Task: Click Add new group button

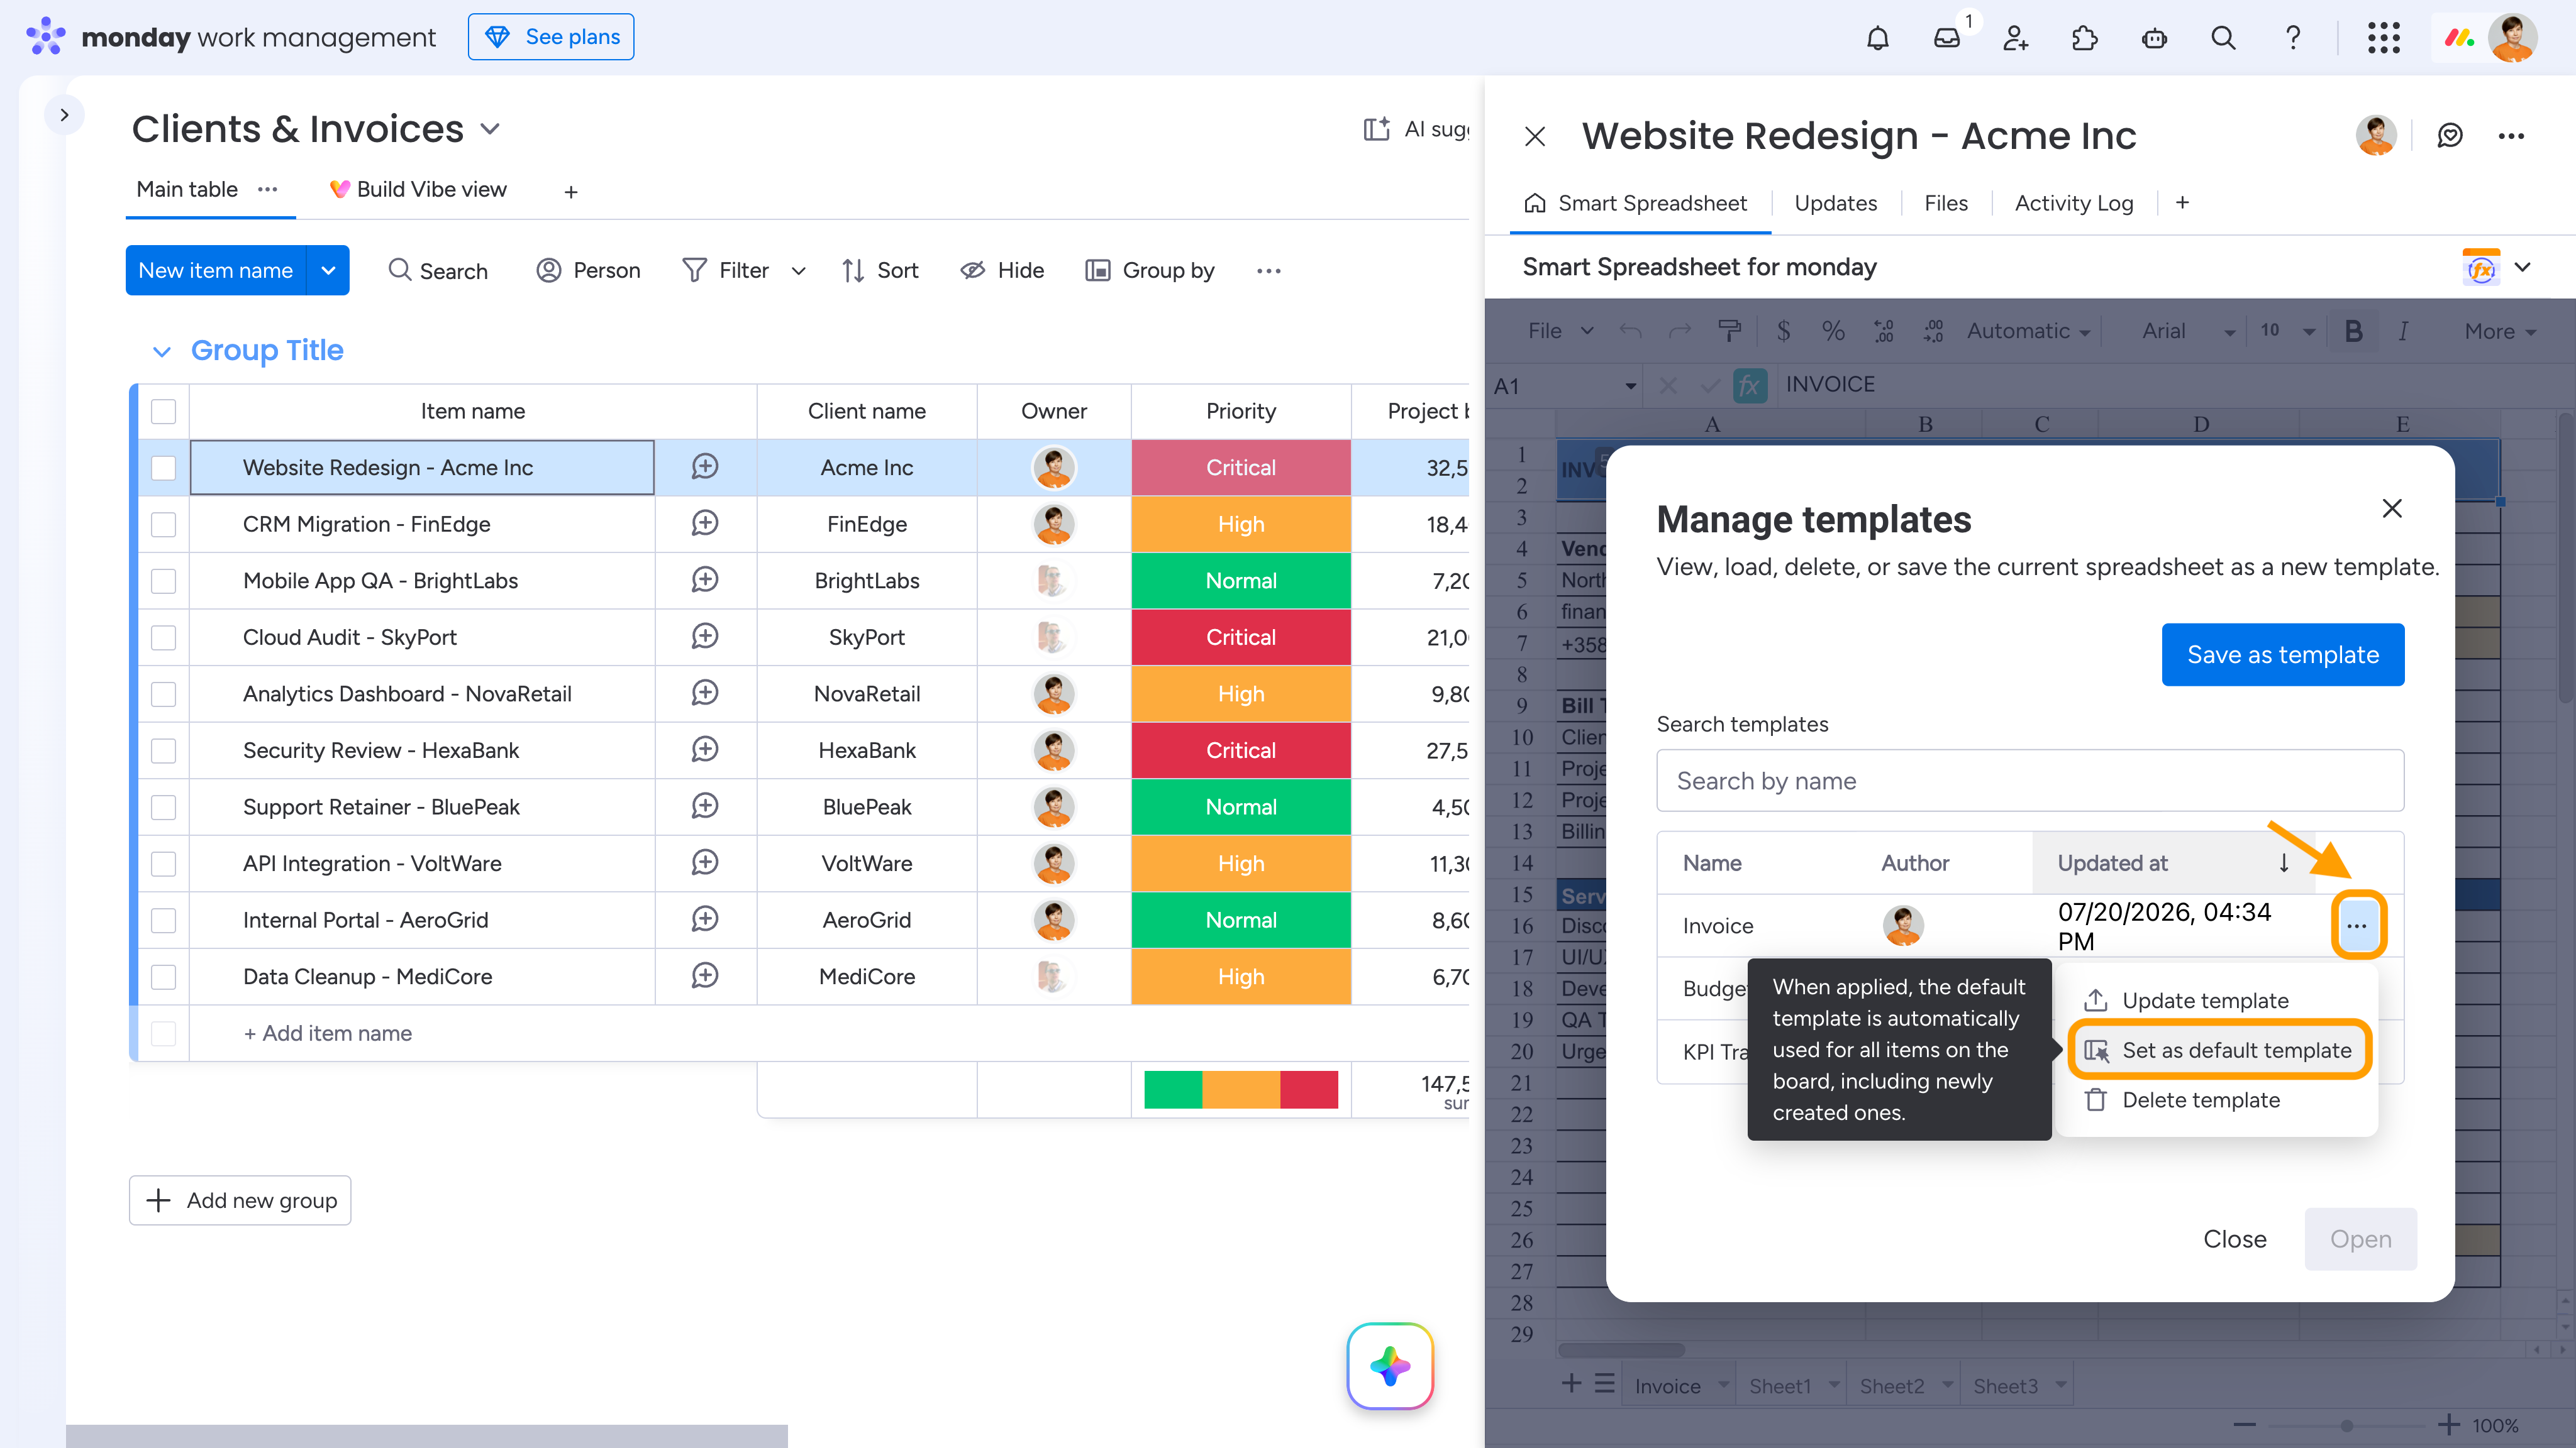Action: pos(240,1200)
